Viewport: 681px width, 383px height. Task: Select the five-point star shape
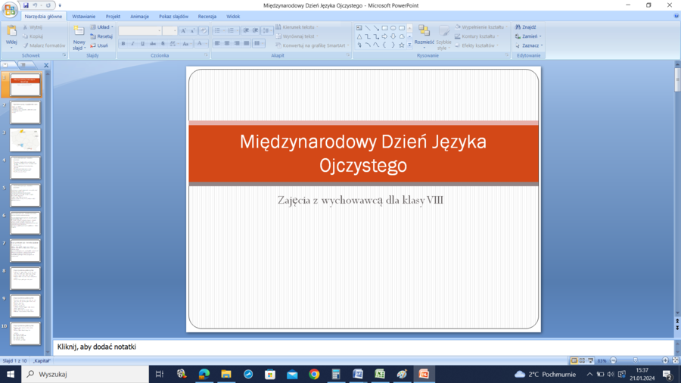point(402,45)
